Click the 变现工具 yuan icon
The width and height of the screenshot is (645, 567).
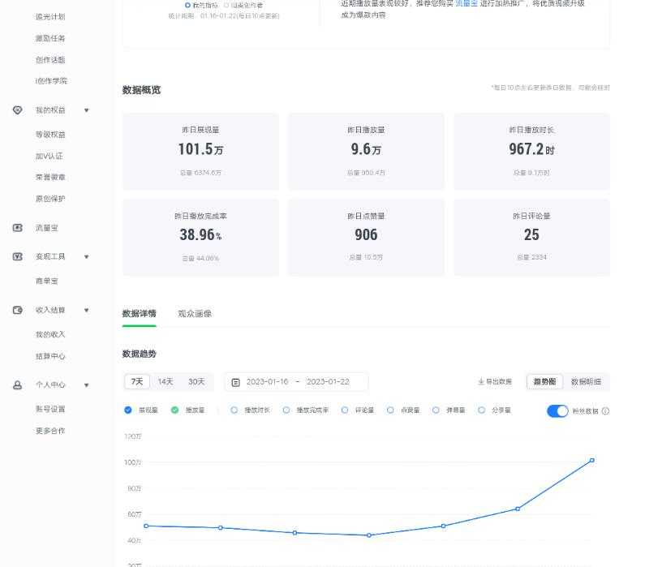point(17,256)
